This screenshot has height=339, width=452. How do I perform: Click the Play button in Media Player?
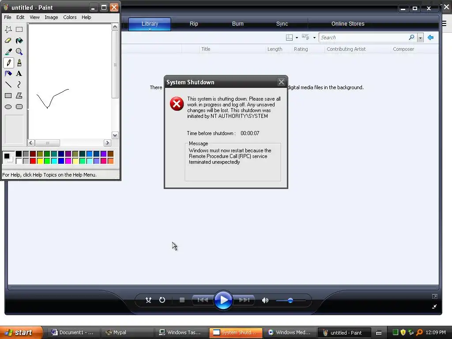point(223,300)
